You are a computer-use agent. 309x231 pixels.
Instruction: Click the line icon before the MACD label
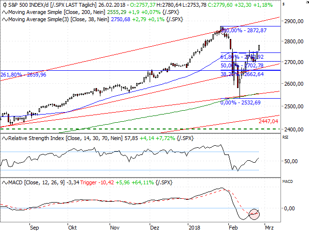point(5,183)
